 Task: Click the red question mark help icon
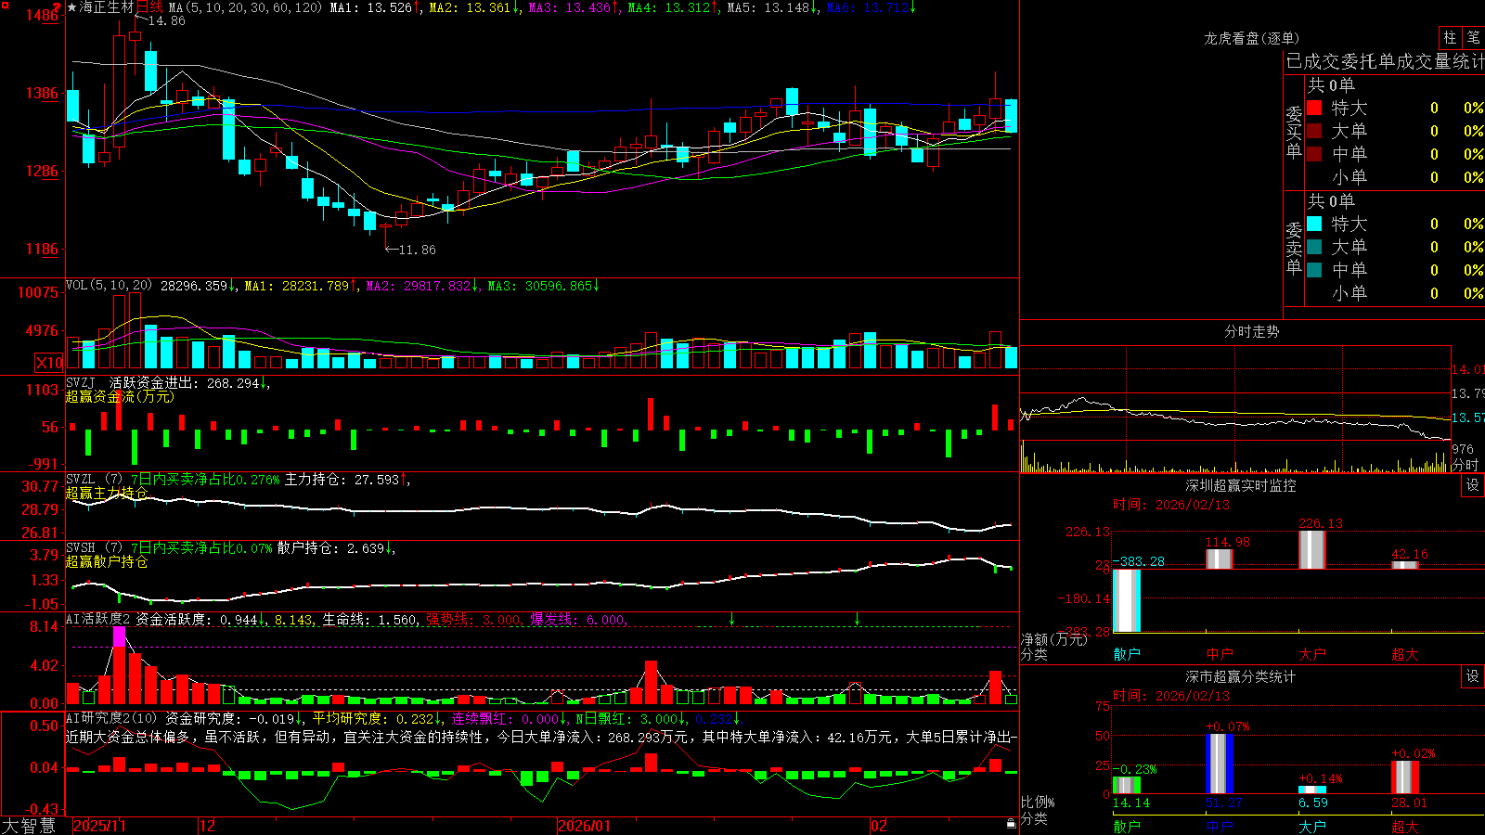(x=58, y=7)
